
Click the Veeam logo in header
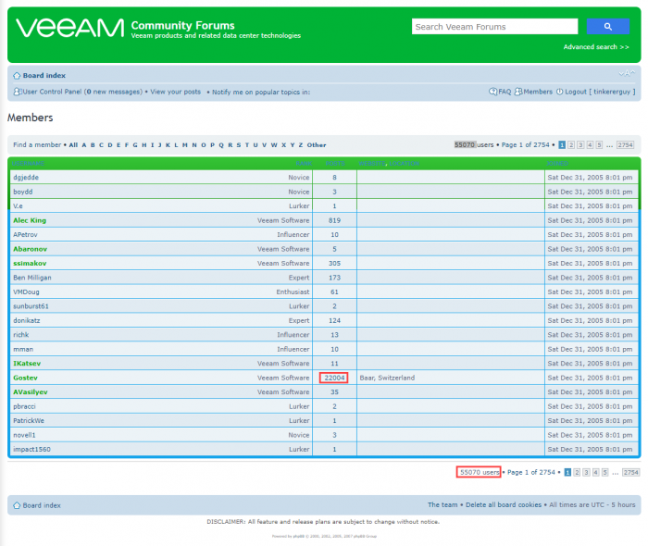[69, 28]
